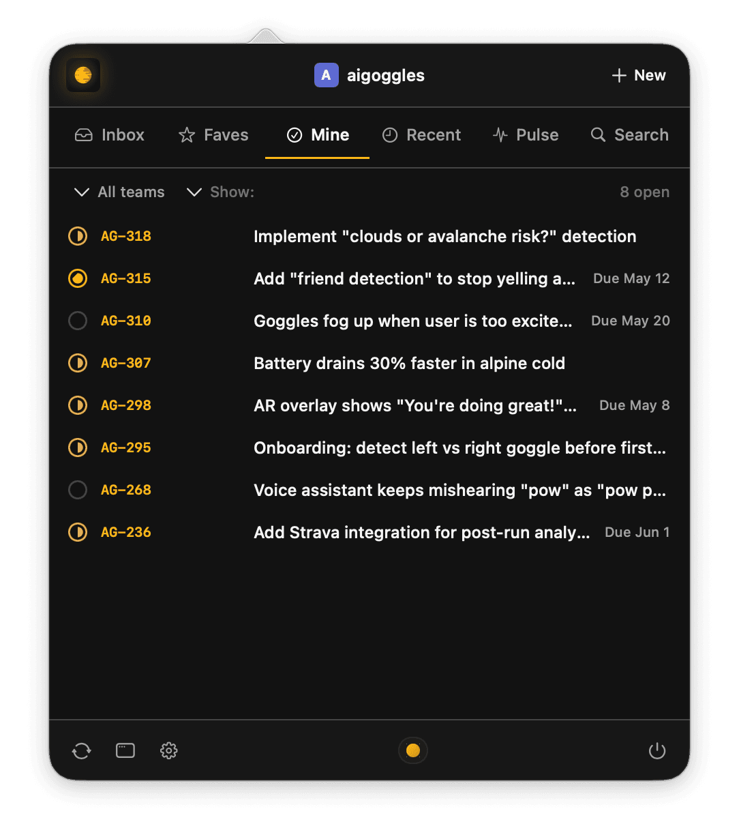This screenshot has width=739, height=835.
Task: Expand the All teams dropdown
Action: click(119, 192)
